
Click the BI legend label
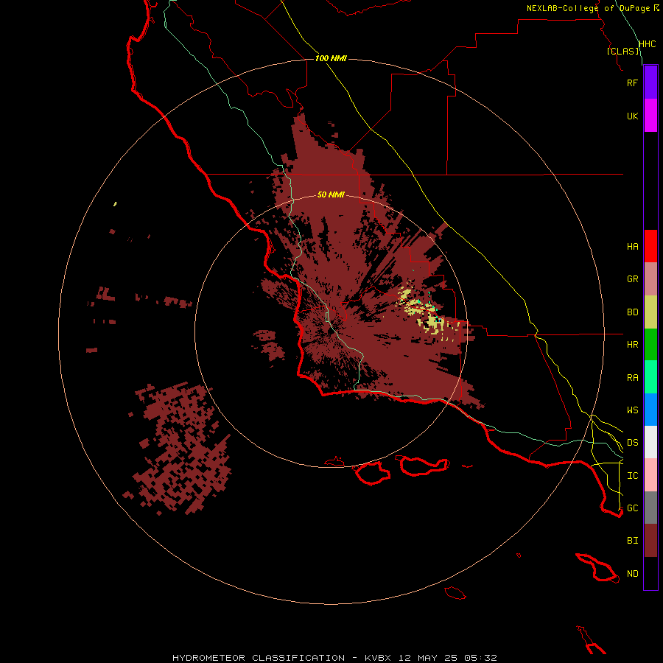[632, 541]
